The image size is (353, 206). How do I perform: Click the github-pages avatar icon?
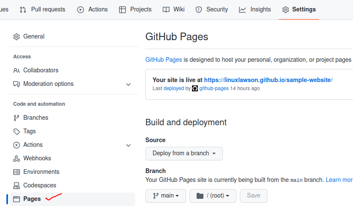tap(195, 88)
